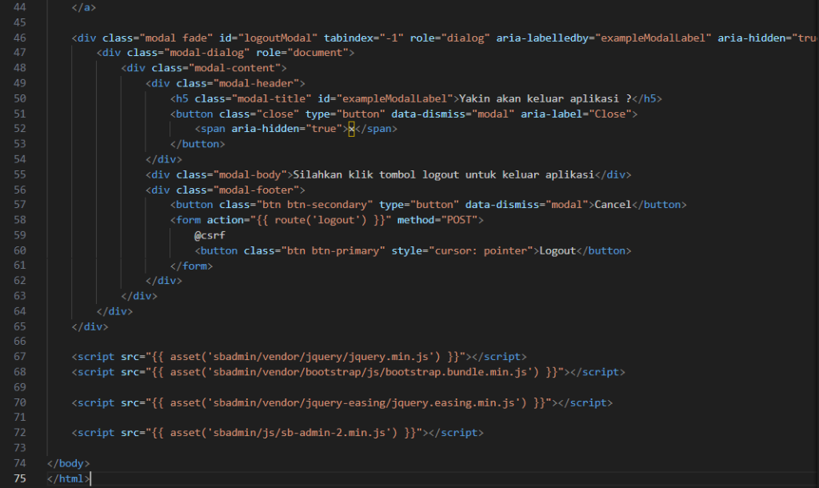This screenshot has height=488, width=819.
Task: Click the "modal-body" class value
Action: point(250,174)
